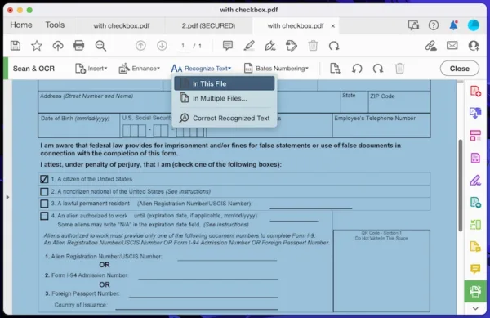This screenshot has height=318, width=490.
Task: Open the Insert dropdown
Action: coord(91,69)
